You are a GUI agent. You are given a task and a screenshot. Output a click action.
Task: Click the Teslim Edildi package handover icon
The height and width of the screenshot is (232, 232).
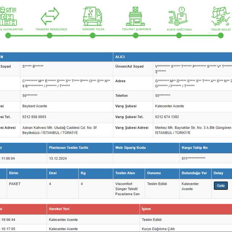(x=221, y=16)
